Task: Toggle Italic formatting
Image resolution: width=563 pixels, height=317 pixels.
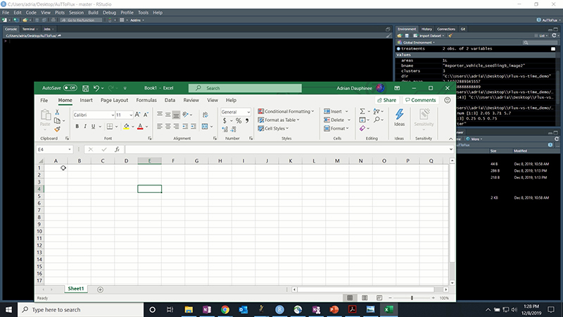Action: [x=85, y=127]
